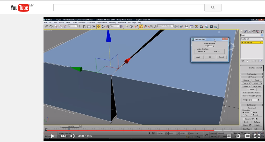265x142 pixels.
Task: Activate the Select and Rotate tool
Action: pyautogui.click(x=103, y=26)
